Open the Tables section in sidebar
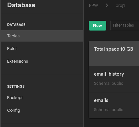This screenshot has height=127, width=139. (x=42, y=36)
